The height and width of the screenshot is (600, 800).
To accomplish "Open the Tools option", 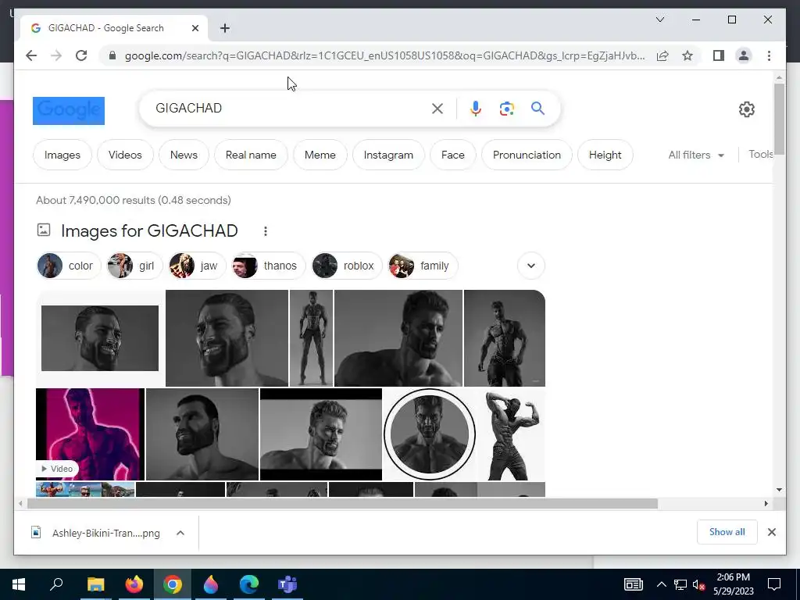I will tap(760, 154).
